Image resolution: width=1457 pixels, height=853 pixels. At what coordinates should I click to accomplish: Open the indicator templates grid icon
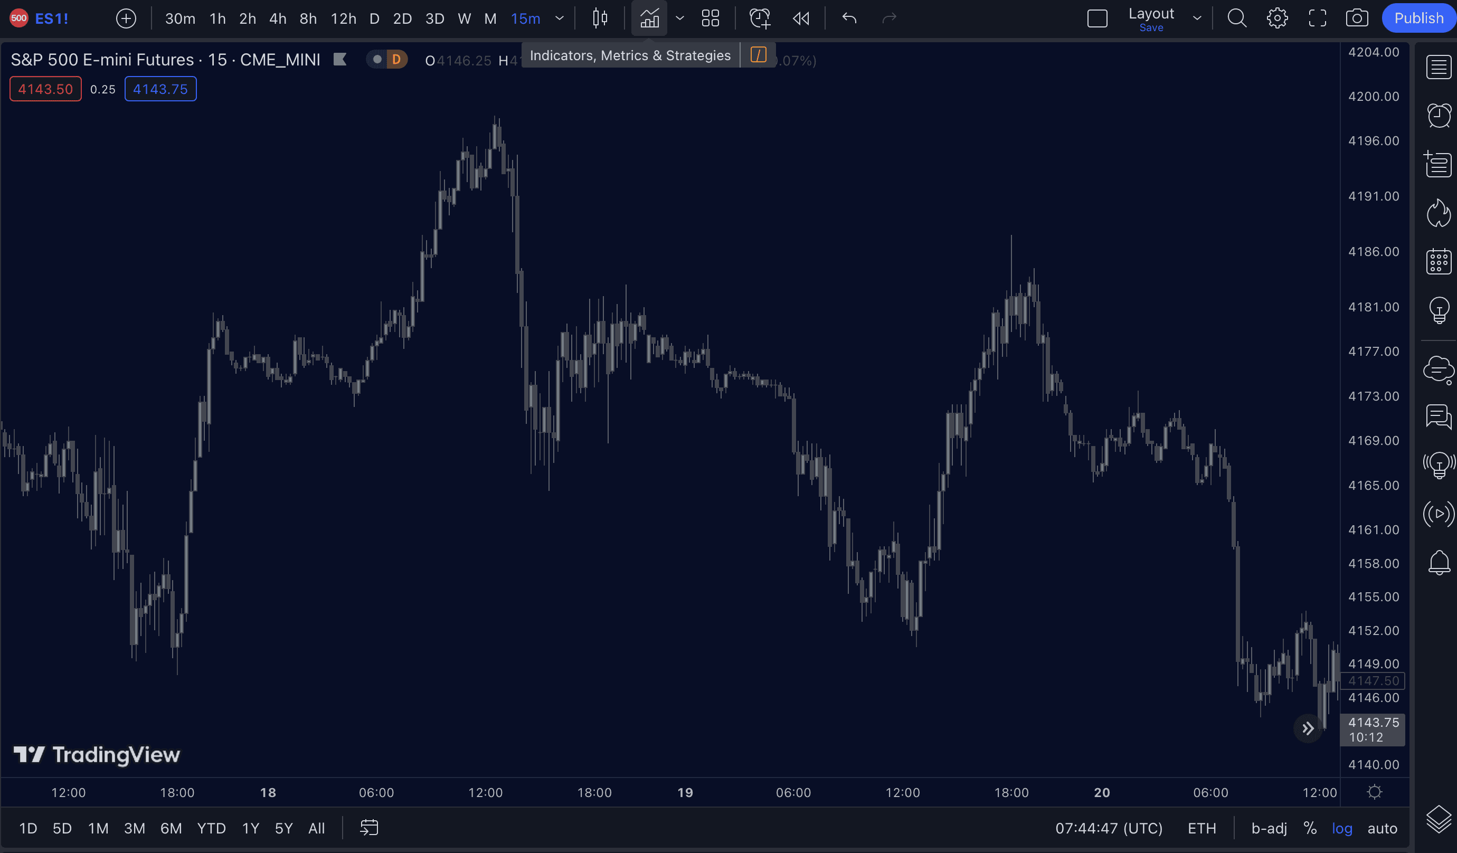click(x=710, y=18)
